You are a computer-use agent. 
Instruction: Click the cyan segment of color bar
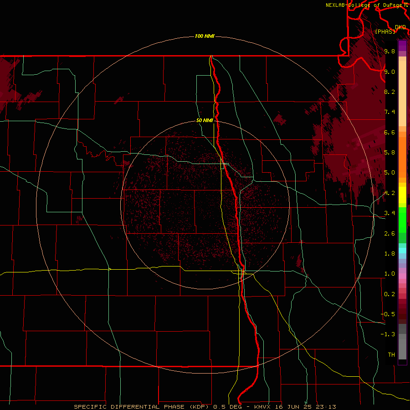pos(402,251)
